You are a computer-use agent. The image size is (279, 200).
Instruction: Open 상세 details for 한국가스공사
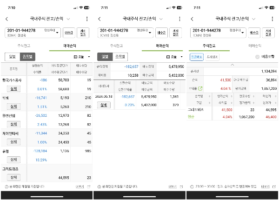pos(13,89)
